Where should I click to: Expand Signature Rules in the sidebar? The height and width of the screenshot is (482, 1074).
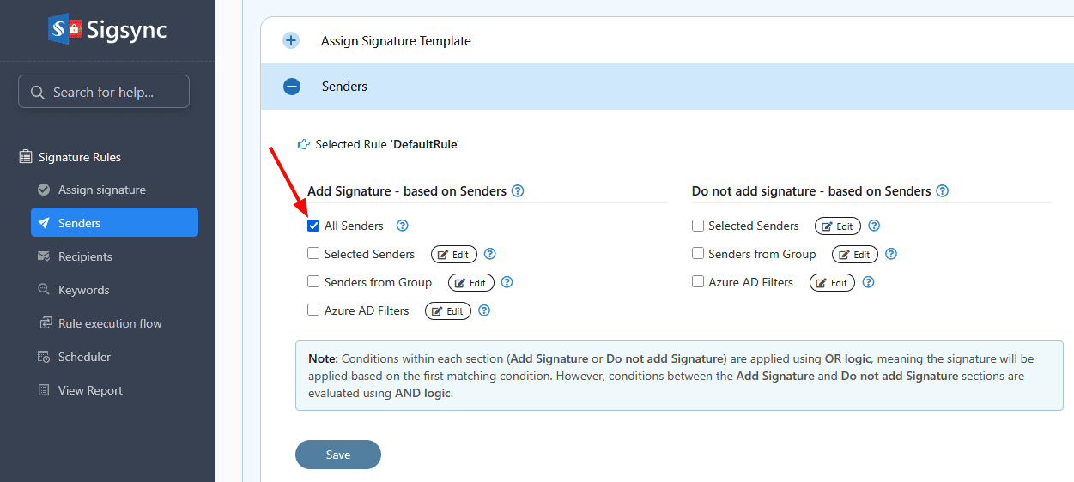point(79,157)
